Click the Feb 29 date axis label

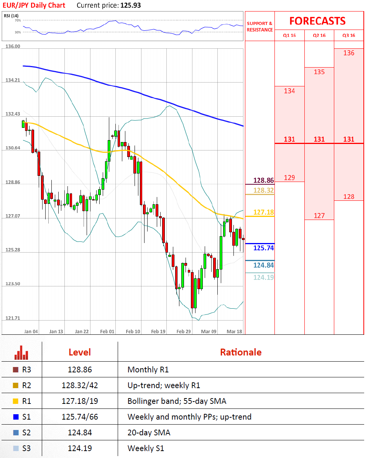184,332
